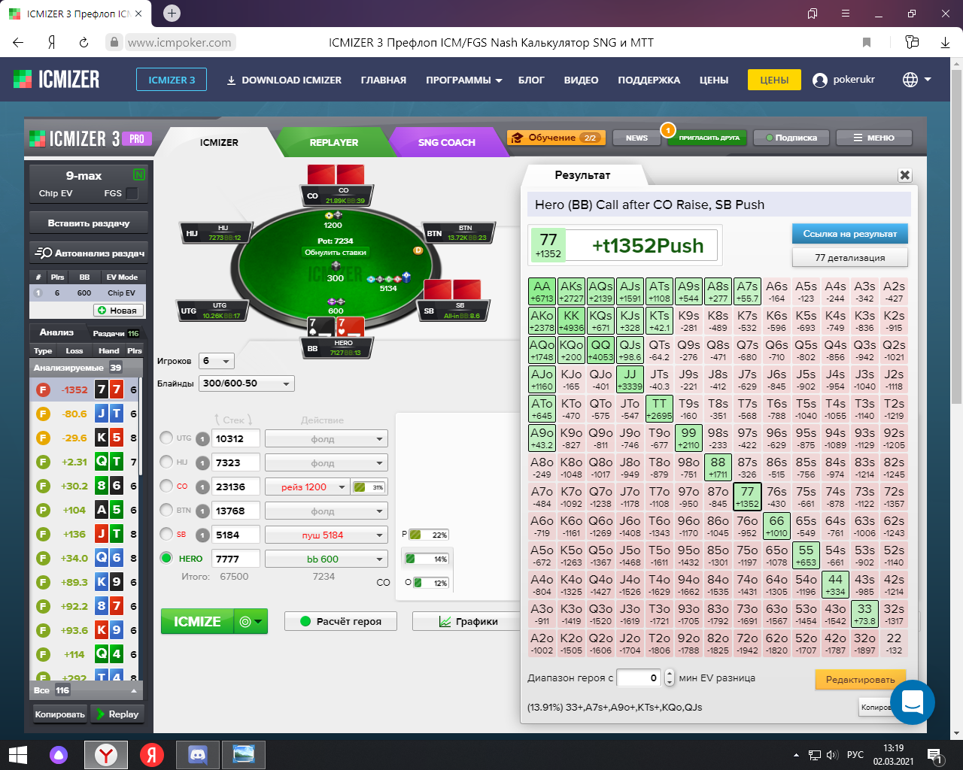963x770 pixels.
Task: Open the МЕНЮ button
Action: coord(873,138)
